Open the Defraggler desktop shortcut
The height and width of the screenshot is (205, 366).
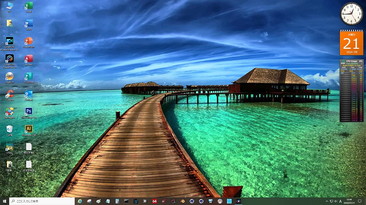pos(10,113)
